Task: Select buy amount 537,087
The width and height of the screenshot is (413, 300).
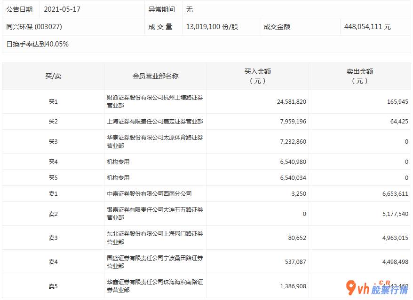Action: pos(295,262)
